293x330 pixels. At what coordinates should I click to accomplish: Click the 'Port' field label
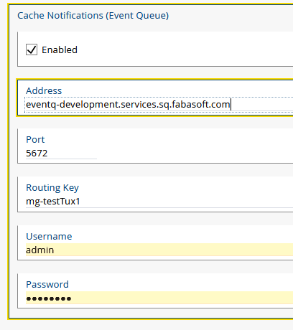tap(35, 140)
